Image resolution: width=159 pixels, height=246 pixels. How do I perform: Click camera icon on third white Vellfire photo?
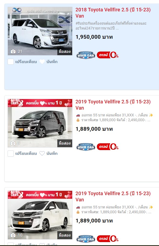(13, 235)
